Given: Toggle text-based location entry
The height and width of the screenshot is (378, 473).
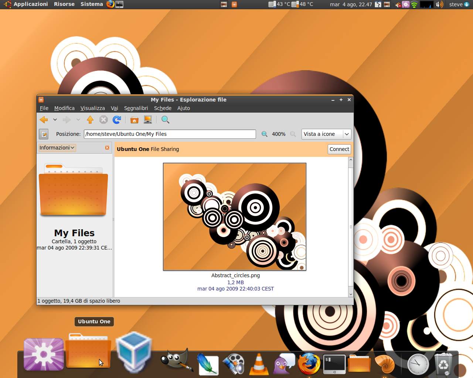Looking at the screenshot, I should 44,134.
